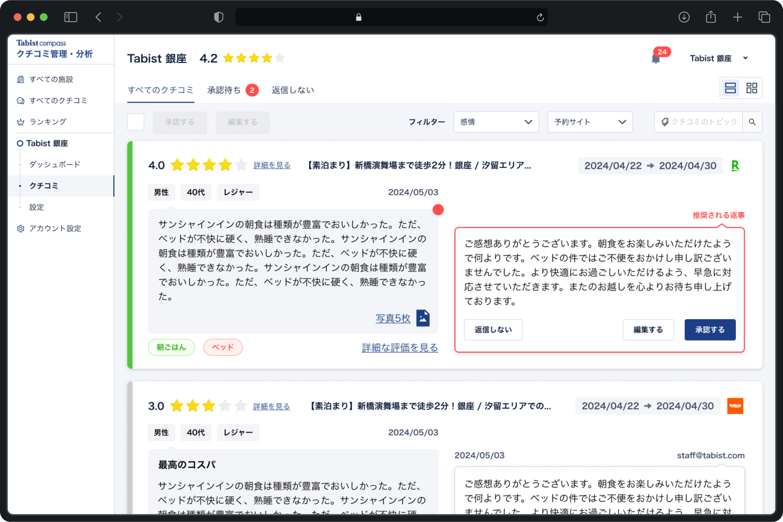Open the 詳細な評価を見る link
Screen dimensions: 783x522
[x=400, y=348]
